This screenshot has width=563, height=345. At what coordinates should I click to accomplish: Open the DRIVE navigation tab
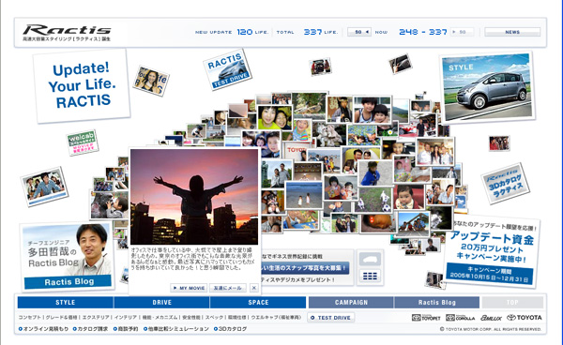[162, 302]
